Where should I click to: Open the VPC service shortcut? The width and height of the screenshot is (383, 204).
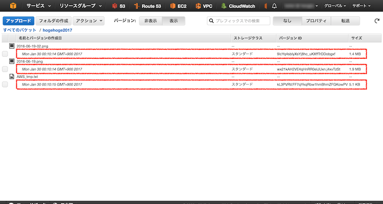[x=204, y=6]
